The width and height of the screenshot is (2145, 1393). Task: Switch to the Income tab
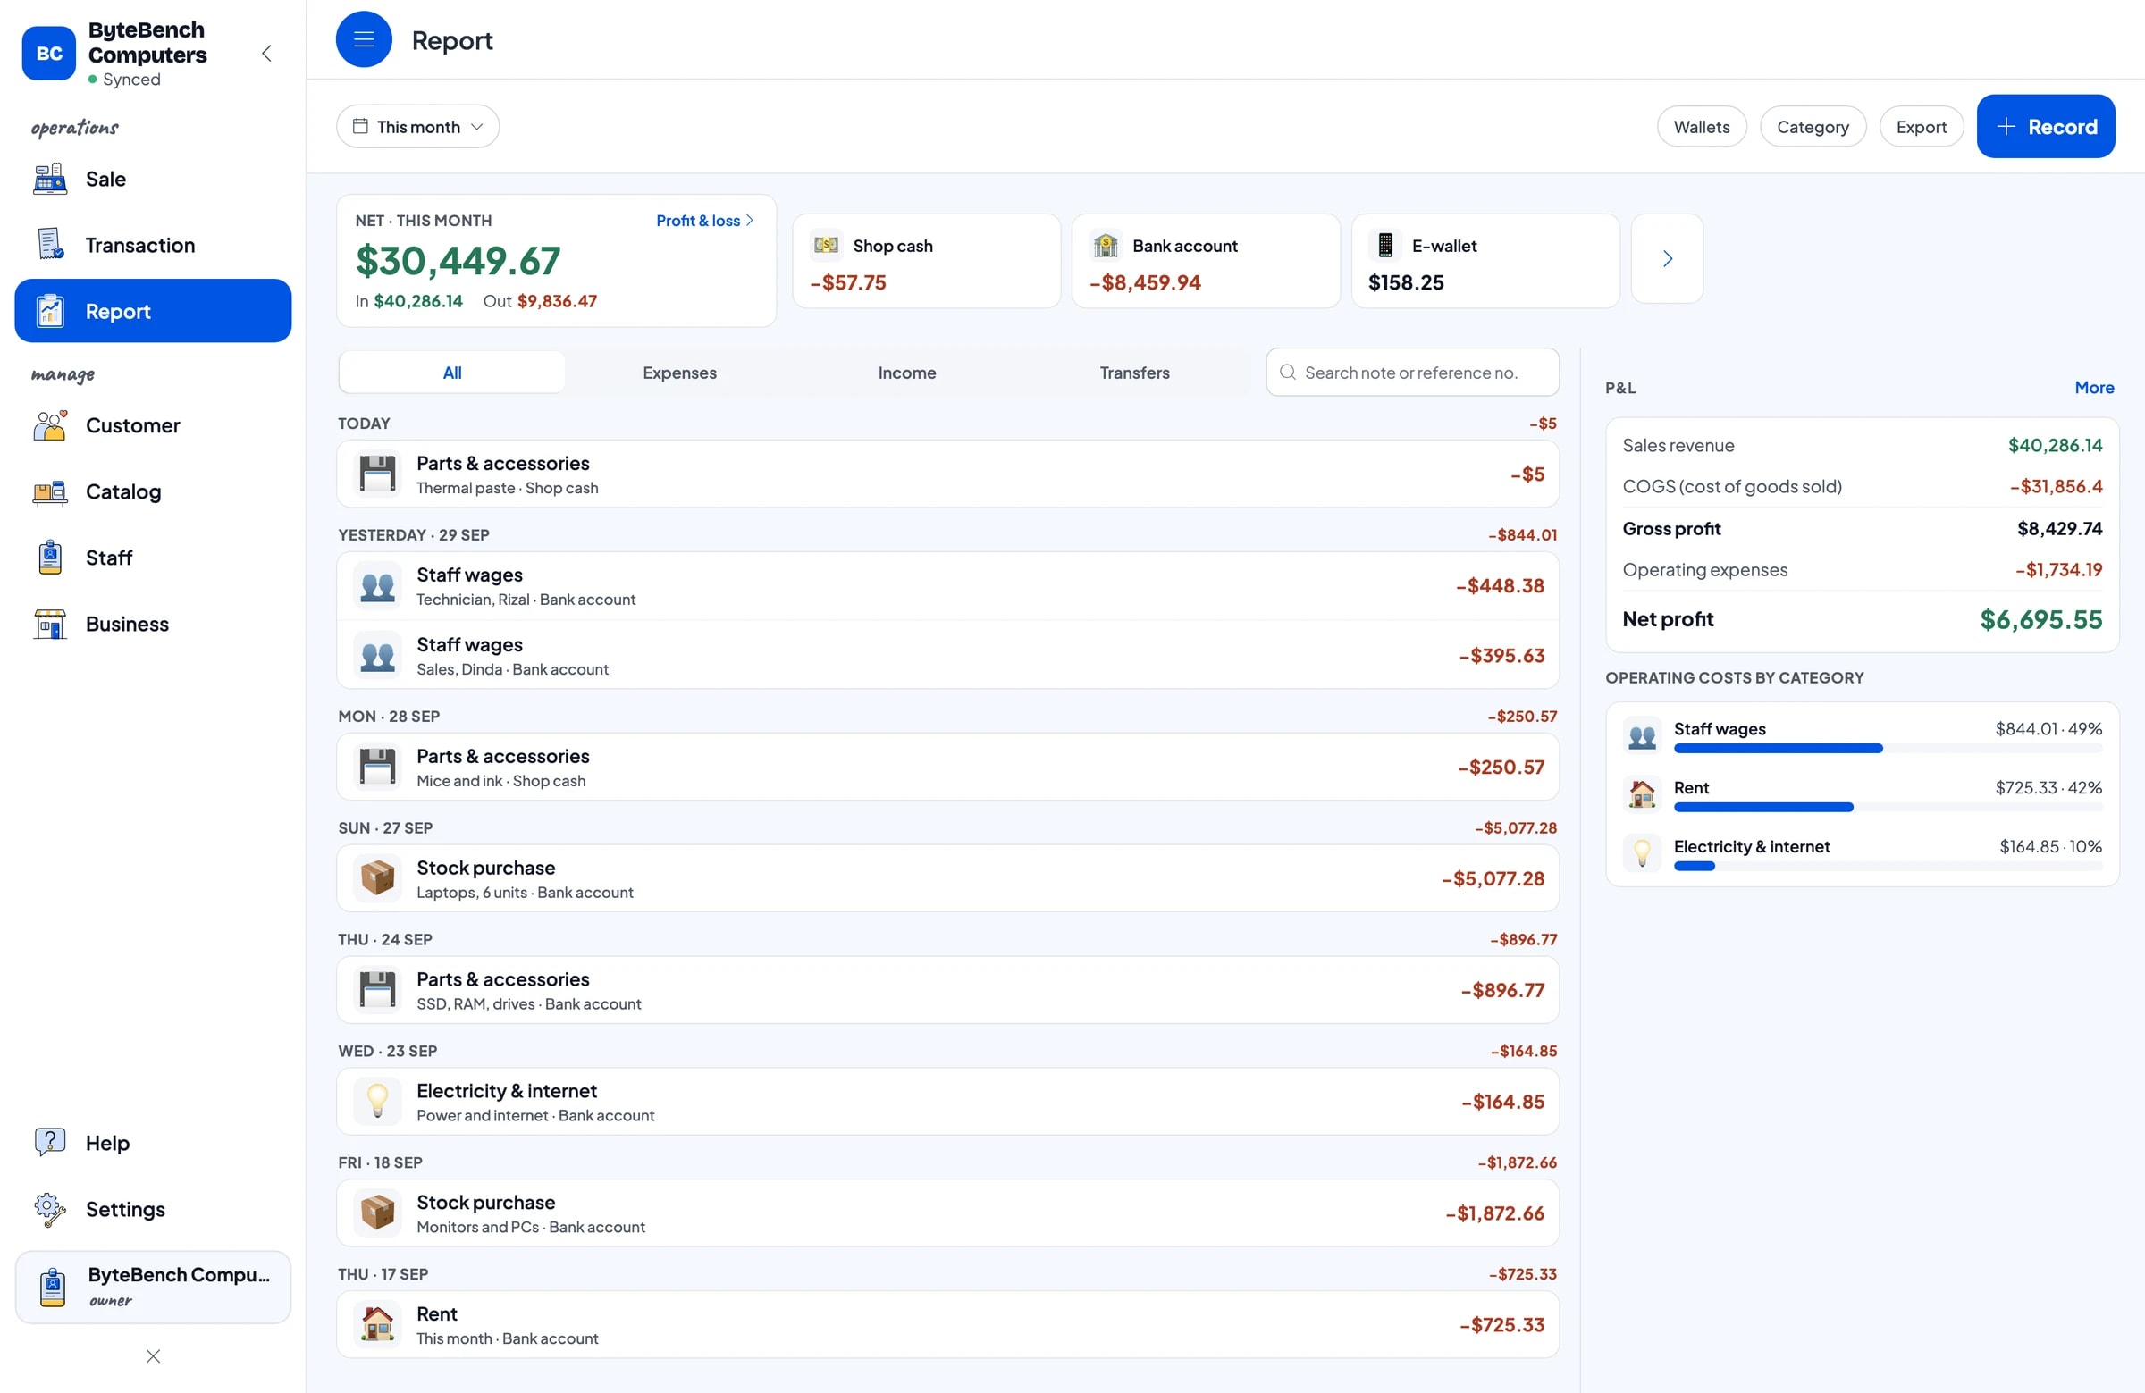(x=906, y=372)
